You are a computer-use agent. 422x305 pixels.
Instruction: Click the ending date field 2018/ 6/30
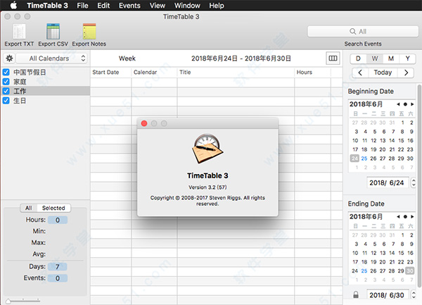[x=387, y=295]
